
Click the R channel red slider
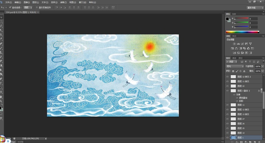[x=241, y=18]
